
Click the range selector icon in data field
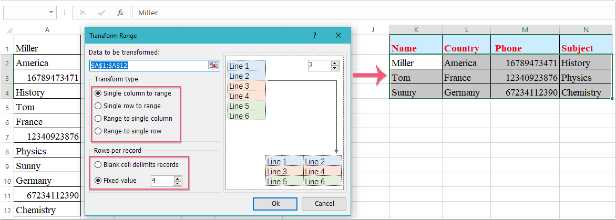[x=213, y=65]
